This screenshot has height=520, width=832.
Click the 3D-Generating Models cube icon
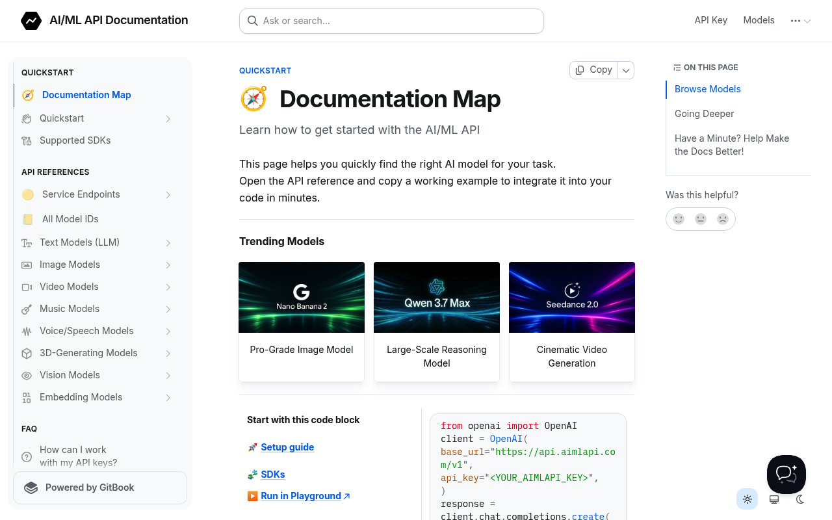[27, 353]
